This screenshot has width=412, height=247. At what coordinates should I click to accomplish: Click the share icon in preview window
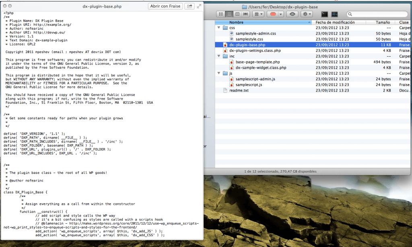coord(189,6)
